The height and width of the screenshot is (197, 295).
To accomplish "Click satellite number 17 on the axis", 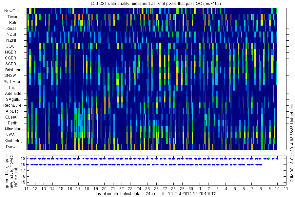I will pyautogui.click(x=23, y=171).
